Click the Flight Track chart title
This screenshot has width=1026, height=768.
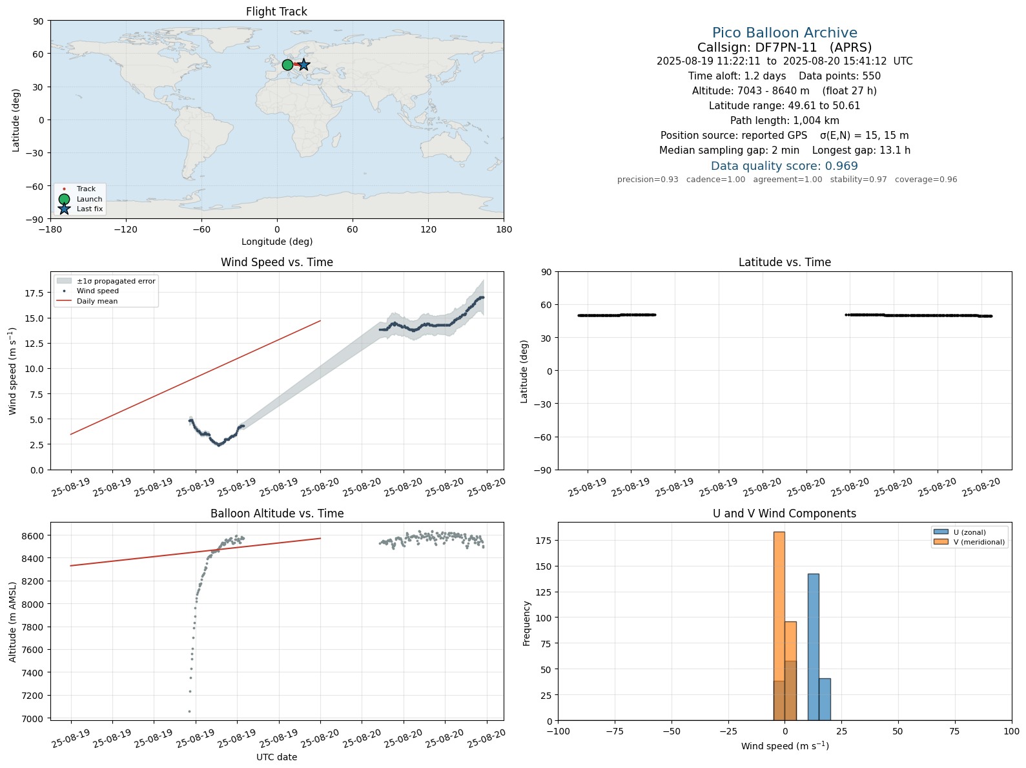click(x=276, y=12)
